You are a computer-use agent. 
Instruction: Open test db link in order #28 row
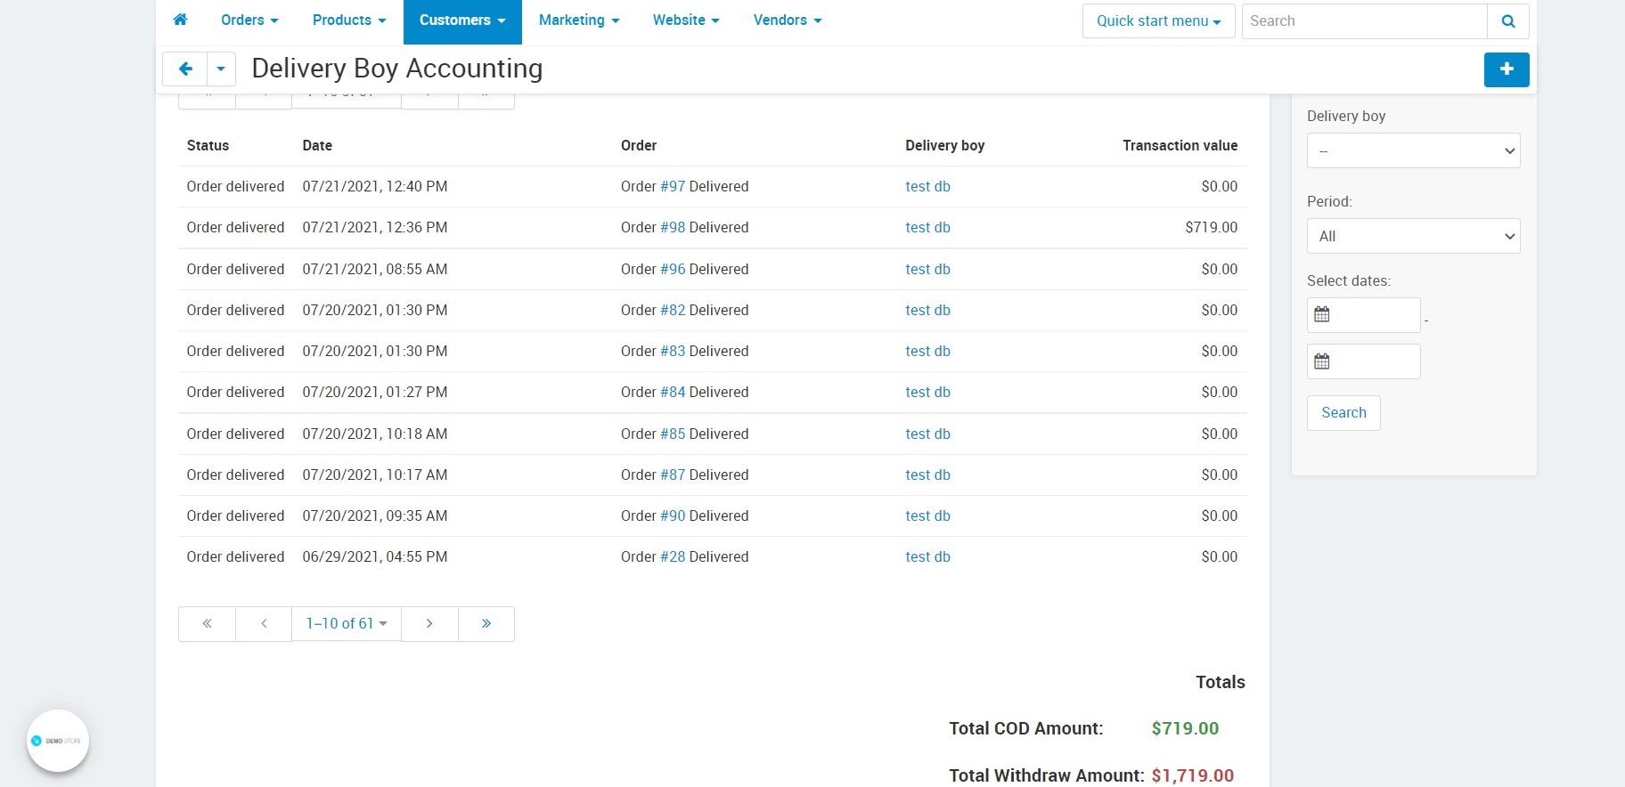[927, 556]
